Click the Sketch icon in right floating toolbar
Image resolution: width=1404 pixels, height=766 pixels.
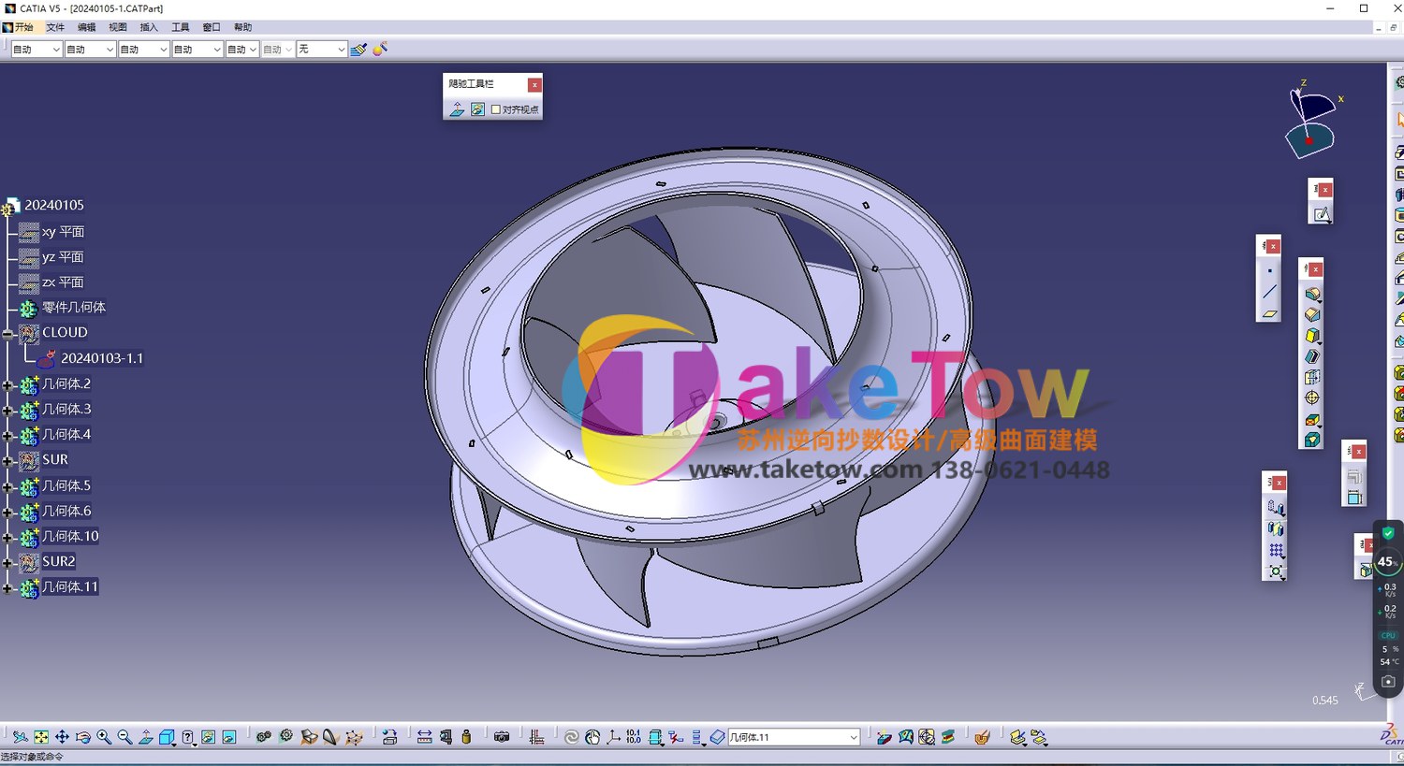[1321, 214]
